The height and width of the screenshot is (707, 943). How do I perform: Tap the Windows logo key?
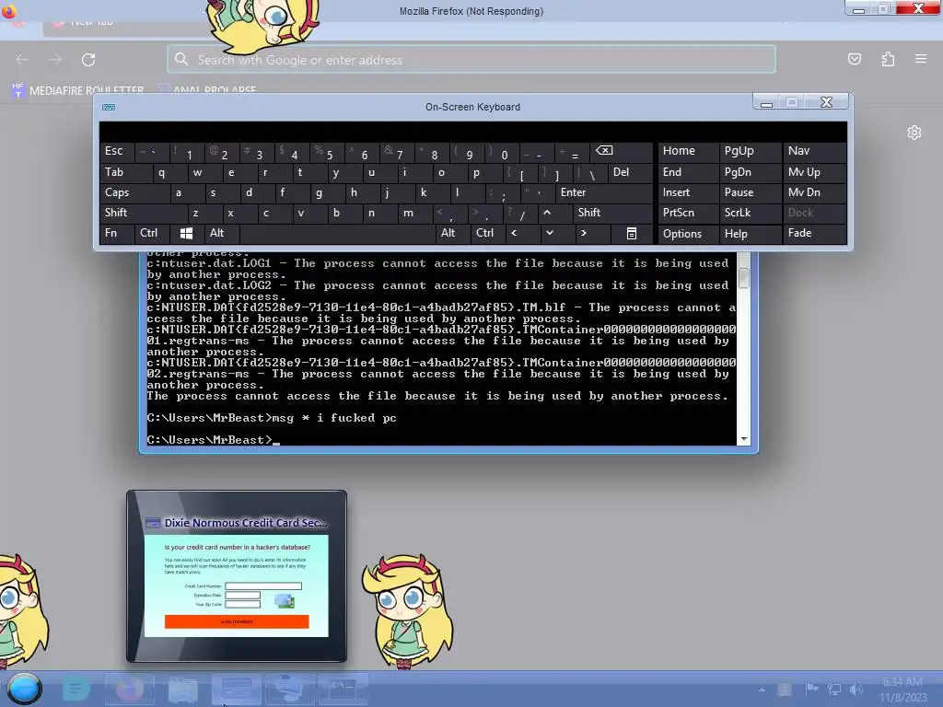186,233
